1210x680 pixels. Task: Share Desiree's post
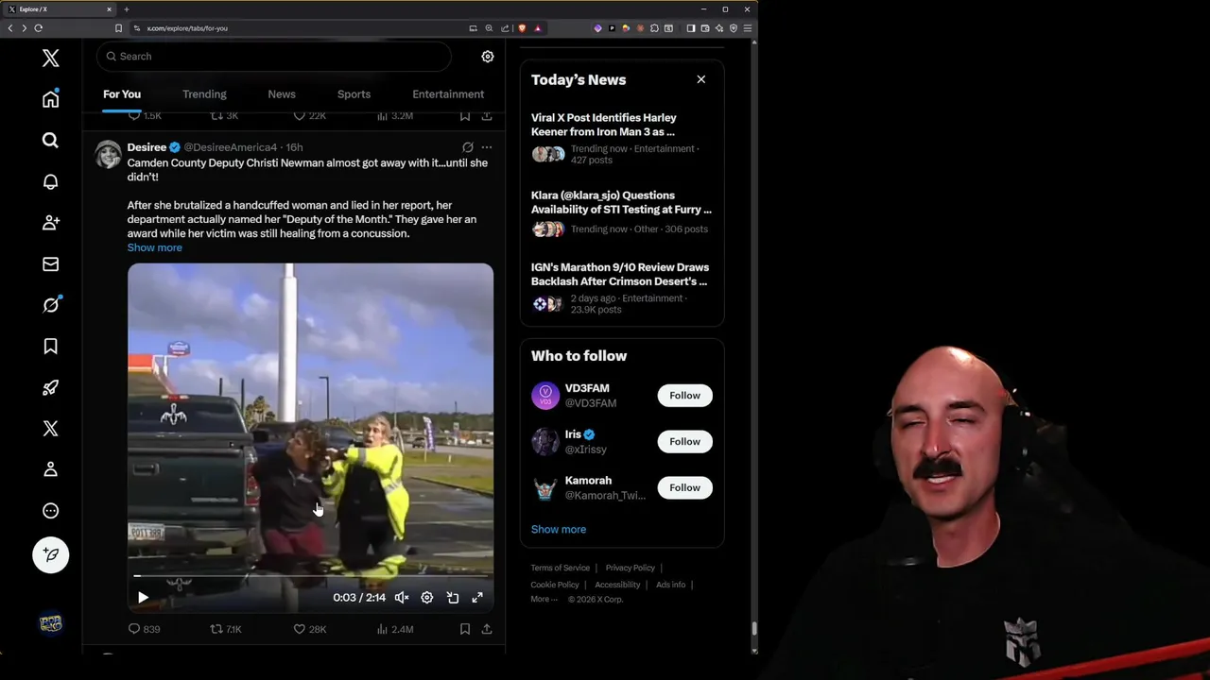(x=486, y=629)
